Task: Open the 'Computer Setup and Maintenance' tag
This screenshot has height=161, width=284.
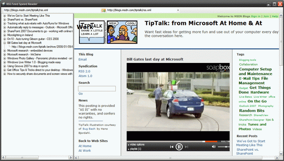Action: pyautogui.click(x=256, y=71)
